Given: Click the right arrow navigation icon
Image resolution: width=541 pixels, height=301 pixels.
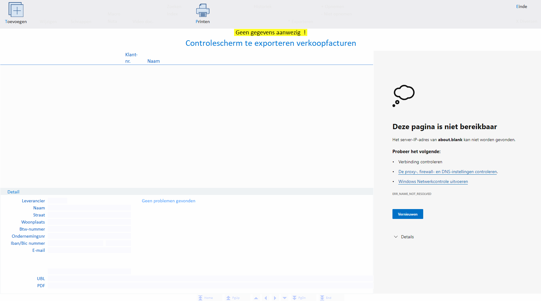Looking at the screenshot, I should pos(275,298).
